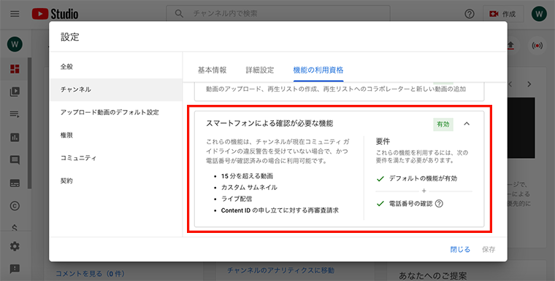
Task: Collapse the スマートフォンによる確認が必要な機能 section chevron
Action: 467,124
